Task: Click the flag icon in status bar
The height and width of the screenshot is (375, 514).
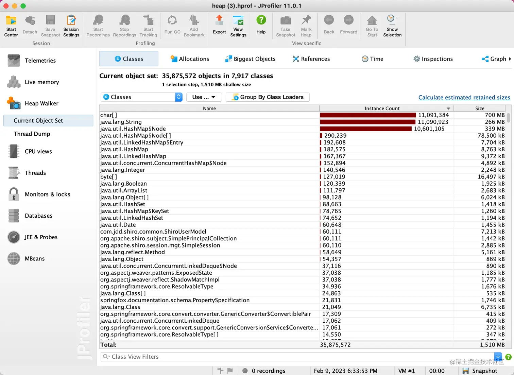Action: [230, 371]
